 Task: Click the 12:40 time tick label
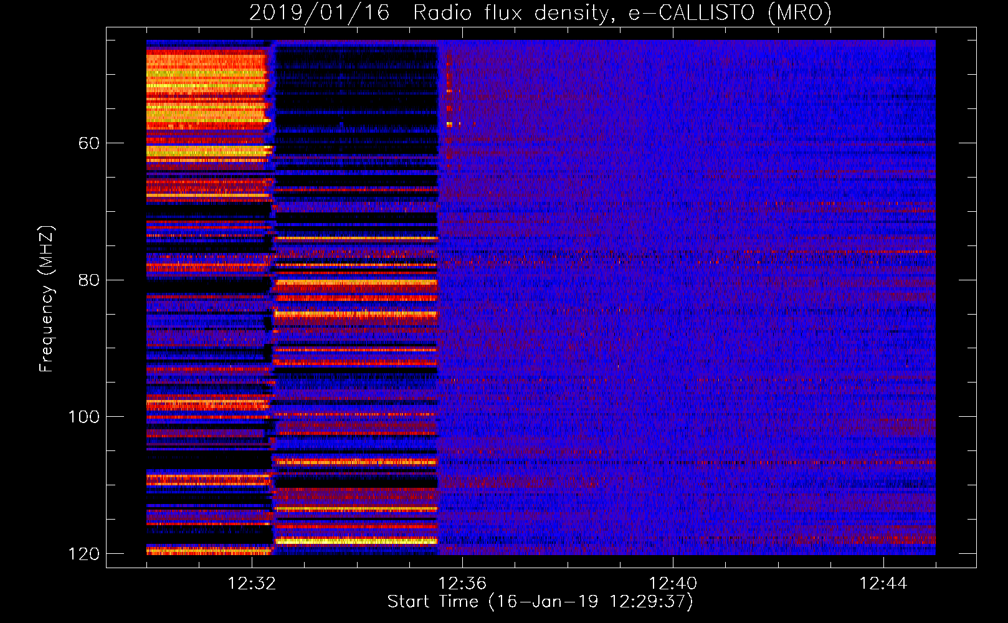click(x=673, y=584)
